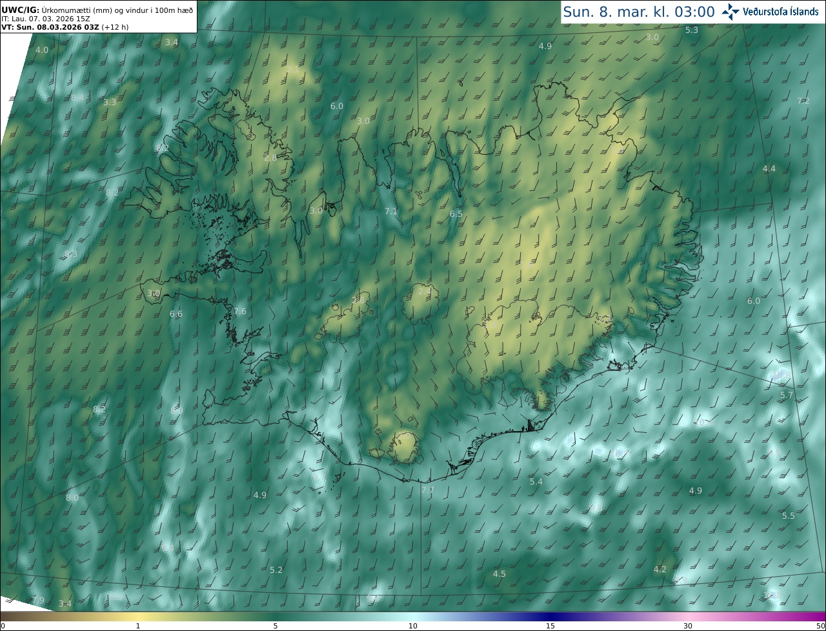Click the map value 8.0
Screen dimensions: 826x631
72,497
